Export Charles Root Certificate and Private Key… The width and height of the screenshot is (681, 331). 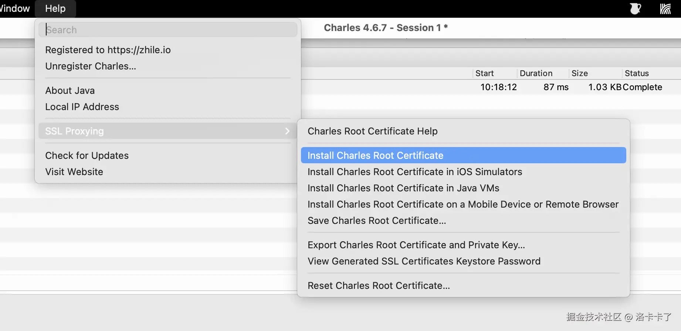[464, 245]
